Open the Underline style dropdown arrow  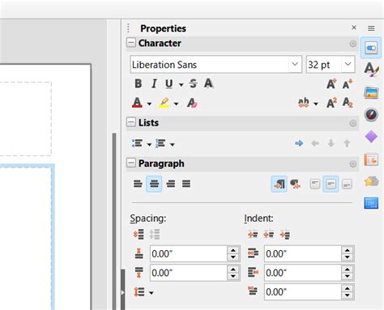point(181,85)
